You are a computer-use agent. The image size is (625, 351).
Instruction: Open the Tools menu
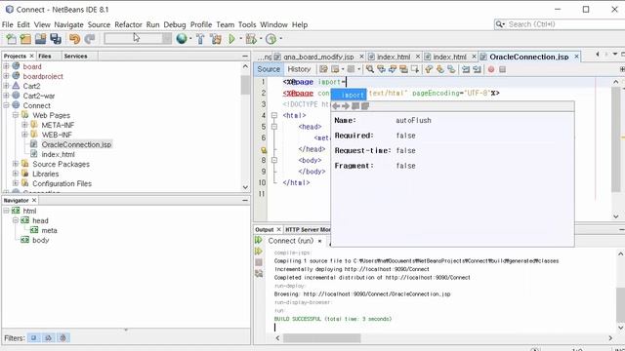(x=247, y=24)
